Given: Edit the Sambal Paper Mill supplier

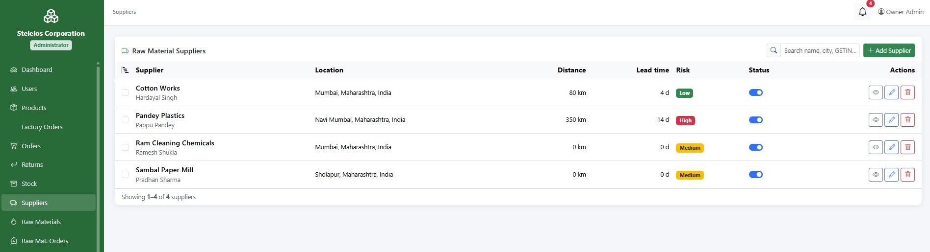Looking at the screenshot, I should (892, 175).
